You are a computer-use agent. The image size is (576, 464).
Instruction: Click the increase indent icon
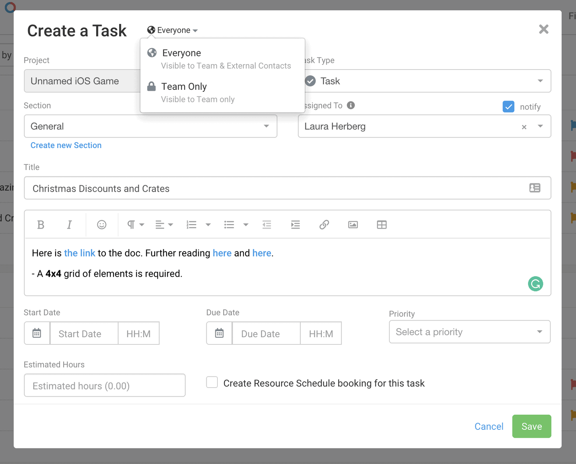click(295, 225)
